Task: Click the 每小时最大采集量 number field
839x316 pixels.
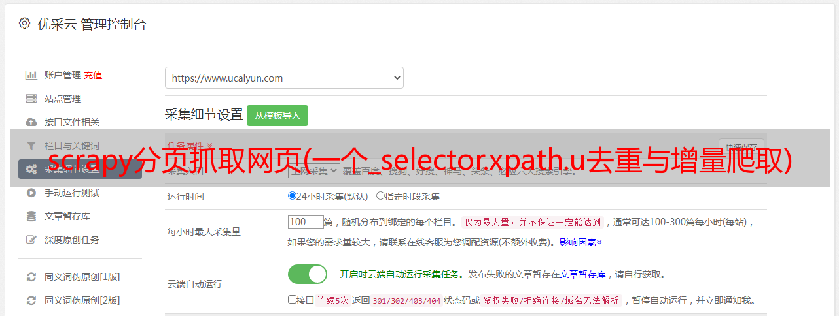Action: click(x=306, y=222)
